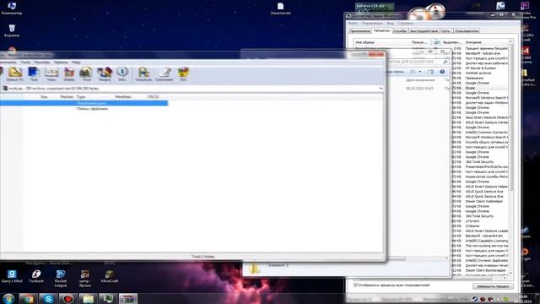The image size is (540, 304).
Task: Select the Корзина recycle bin icon
Action: click(x=12, y=30)
